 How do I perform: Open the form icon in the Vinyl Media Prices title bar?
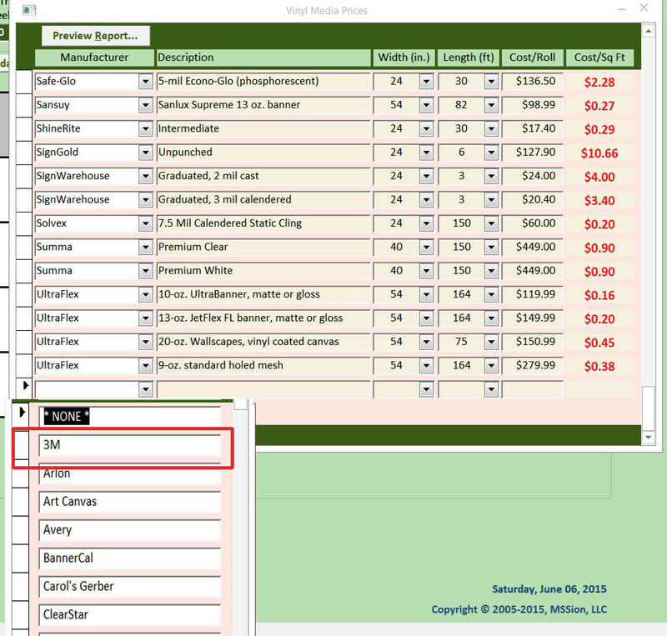coord(29,10)
